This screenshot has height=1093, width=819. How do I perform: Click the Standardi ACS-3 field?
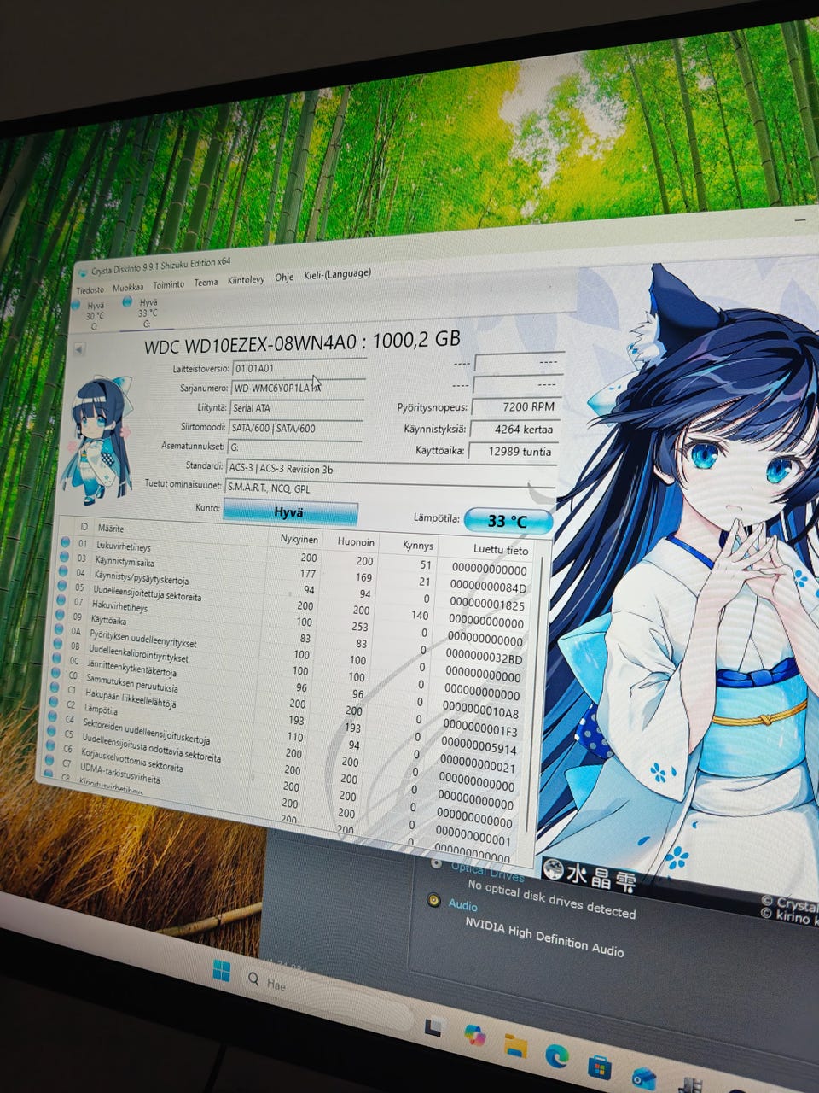[x=391, y=470]
